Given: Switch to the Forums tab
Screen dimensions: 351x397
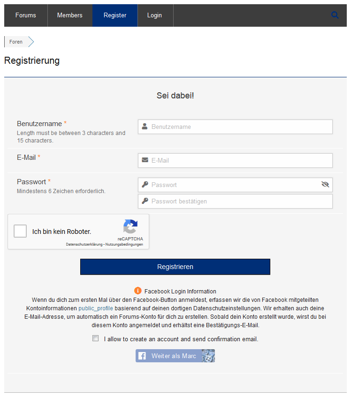Looking at the screenshot, I should (x=25, y=15).
